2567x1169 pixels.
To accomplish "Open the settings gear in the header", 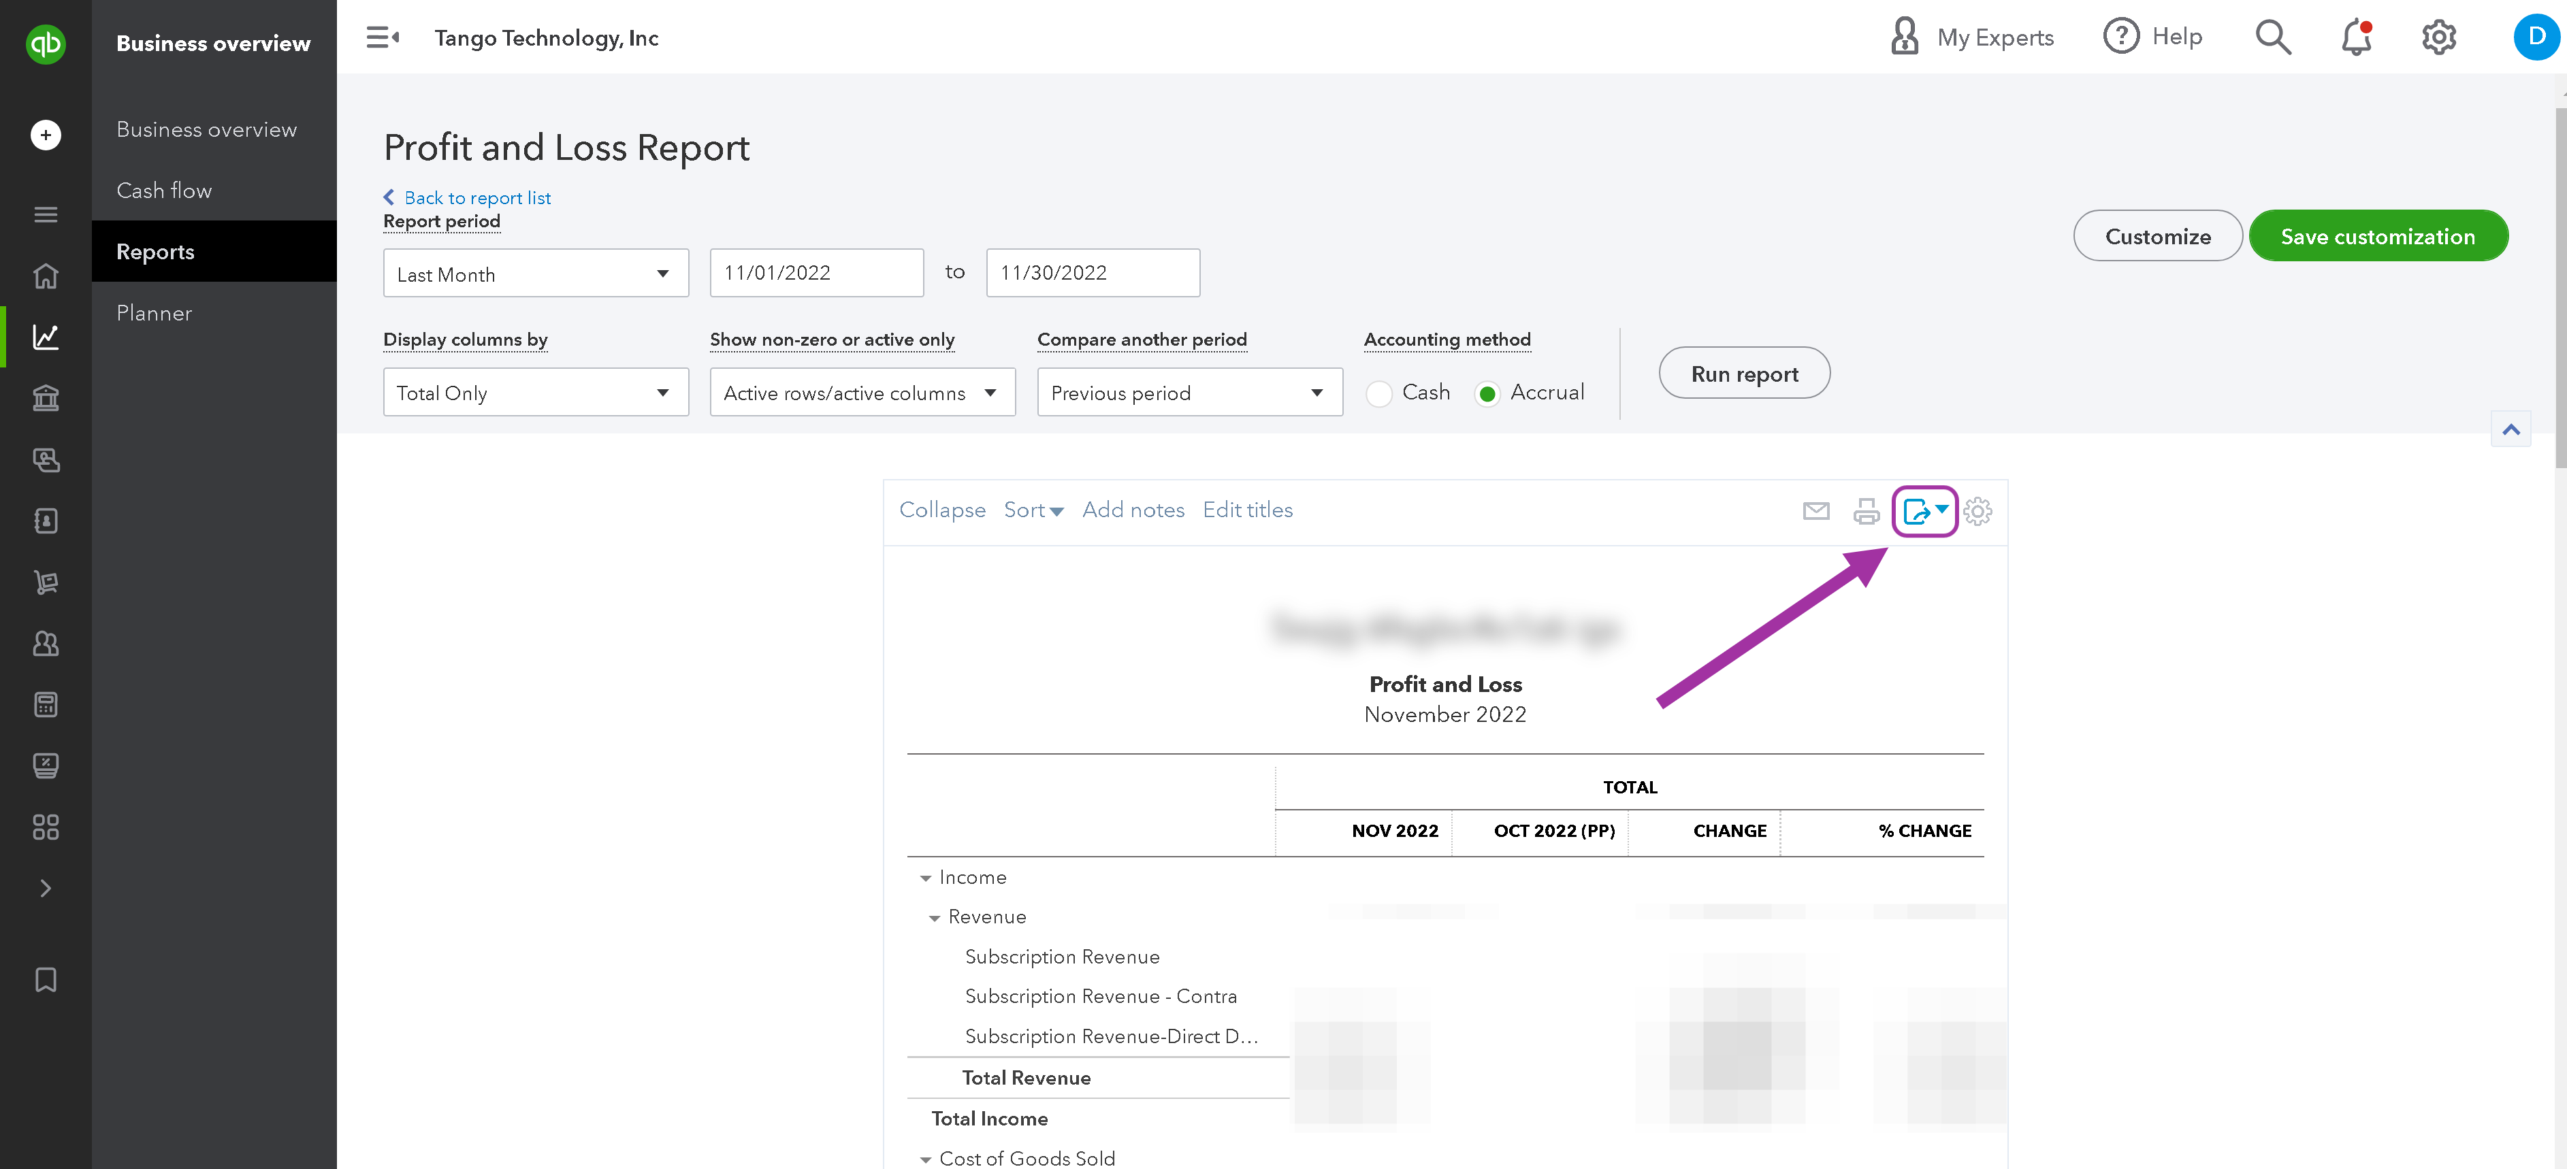I will click(2438, 37).
